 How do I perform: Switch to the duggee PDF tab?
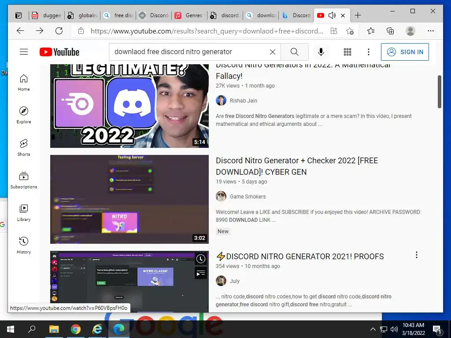47,15
